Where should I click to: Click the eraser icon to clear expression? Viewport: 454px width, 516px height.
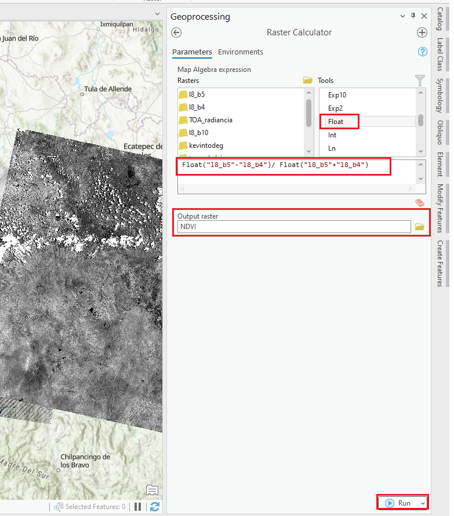(420, 203)
